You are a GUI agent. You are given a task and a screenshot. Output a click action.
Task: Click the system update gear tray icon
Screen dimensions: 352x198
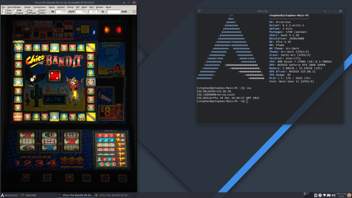[x=320, y=195]
